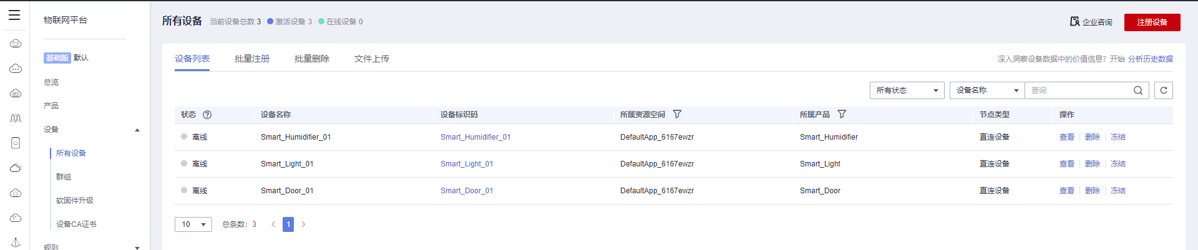
Task: Collapse the 设备 sidebar section
Action: (137, 130)
